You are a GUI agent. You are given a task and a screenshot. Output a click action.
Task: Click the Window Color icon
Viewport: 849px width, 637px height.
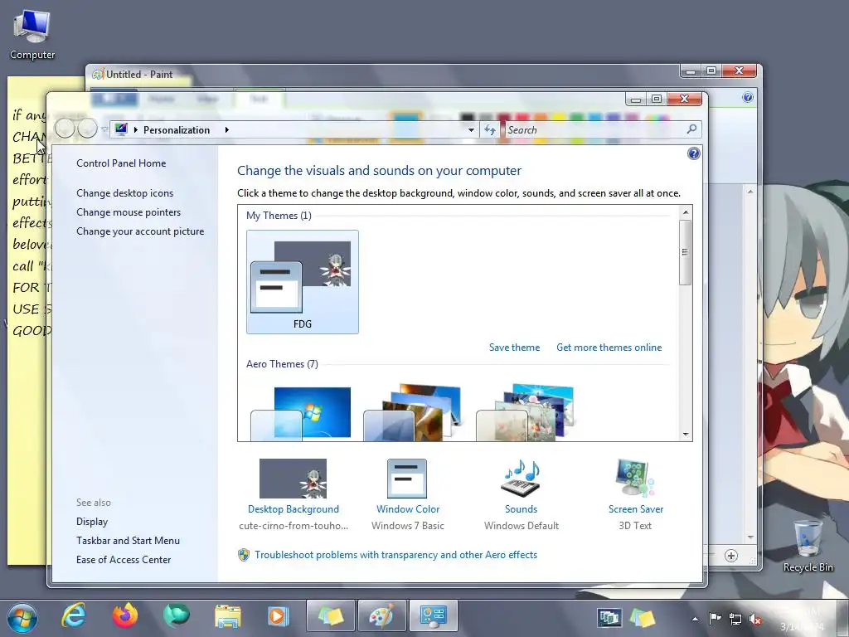407,479
